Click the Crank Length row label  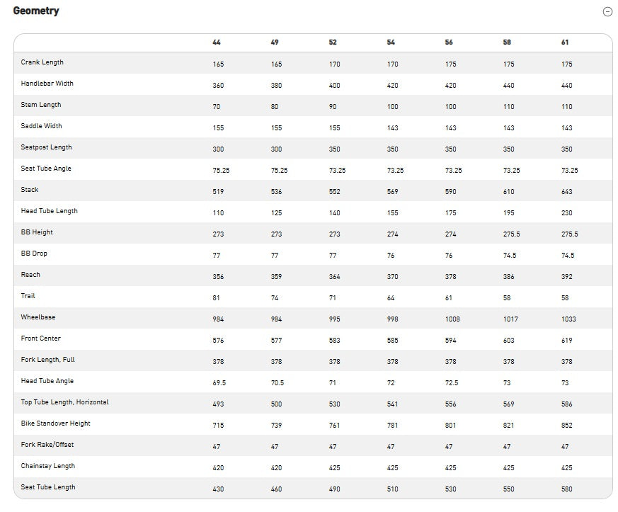click(x=42, y=62)
